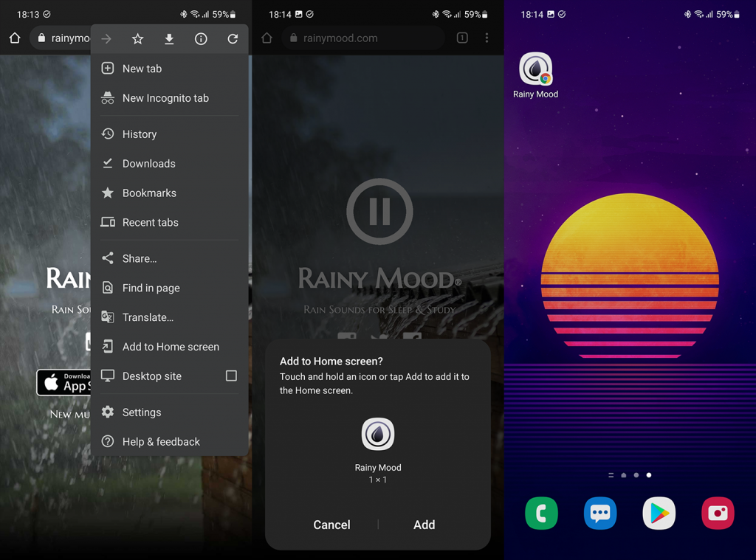Open Chrome Settings

pyautogui.click(x=169, y=412)
